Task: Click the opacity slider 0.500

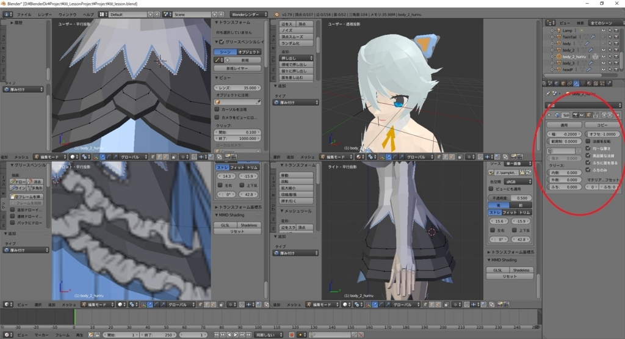Action: [510, 198]
